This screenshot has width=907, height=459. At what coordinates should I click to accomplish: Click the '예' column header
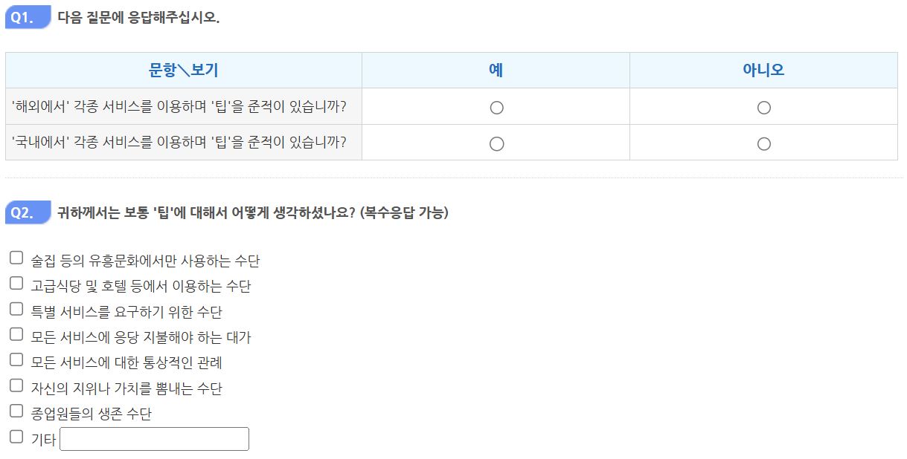(x=496, y=70)
